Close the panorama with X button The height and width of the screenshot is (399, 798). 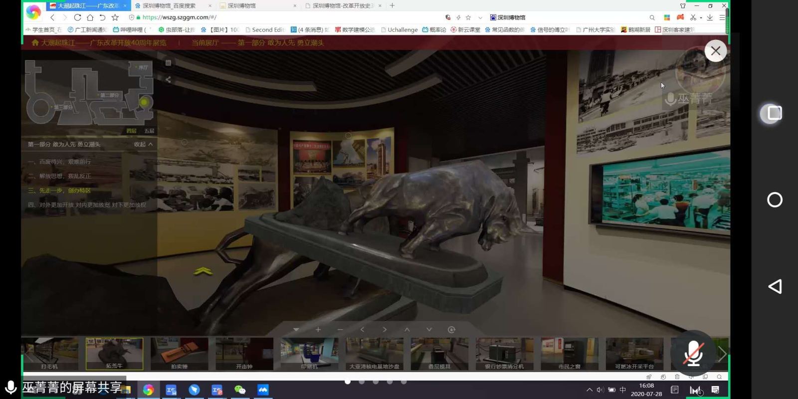[716, 51]
